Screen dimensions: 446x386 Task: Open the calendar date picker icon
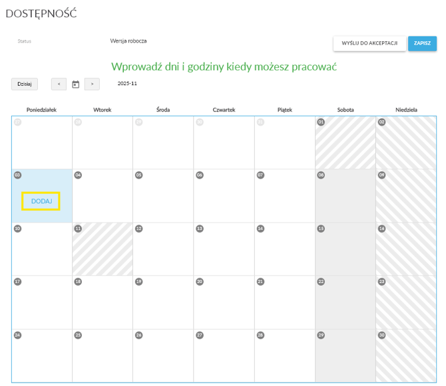coord(75,84)
